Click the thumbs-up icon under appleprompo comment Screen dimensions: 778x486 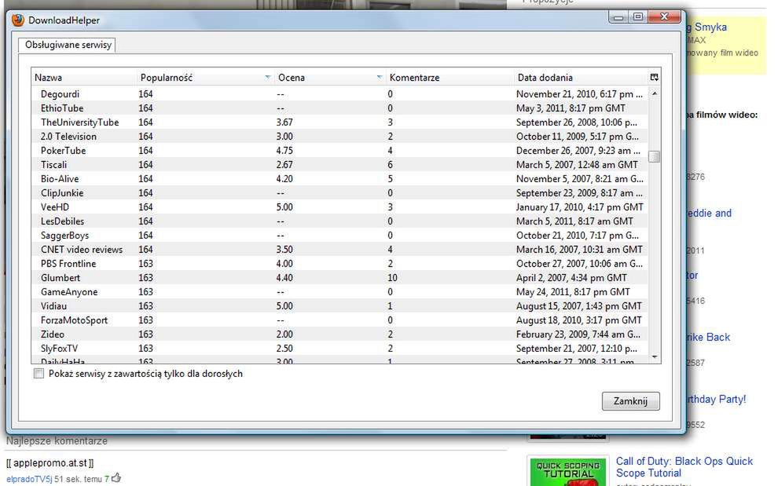(x=116, y=478)
